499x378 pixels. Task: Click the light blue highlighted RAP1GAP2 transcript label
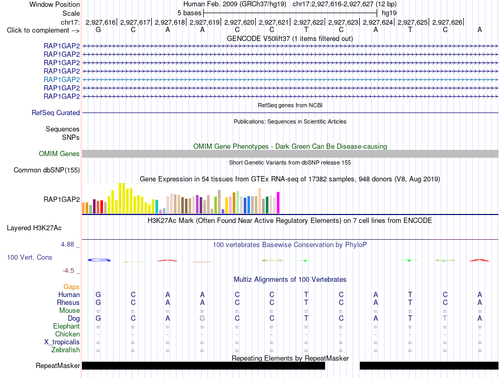coord(62,79)
